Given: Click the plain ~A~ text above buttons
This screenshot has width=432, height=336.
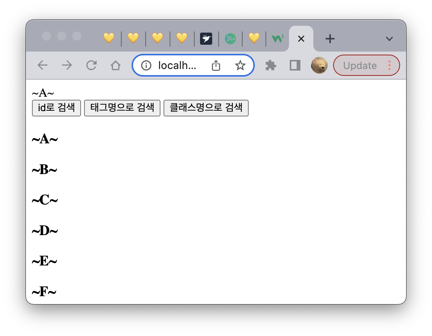Looking at the screenshot, I should 43,93.
